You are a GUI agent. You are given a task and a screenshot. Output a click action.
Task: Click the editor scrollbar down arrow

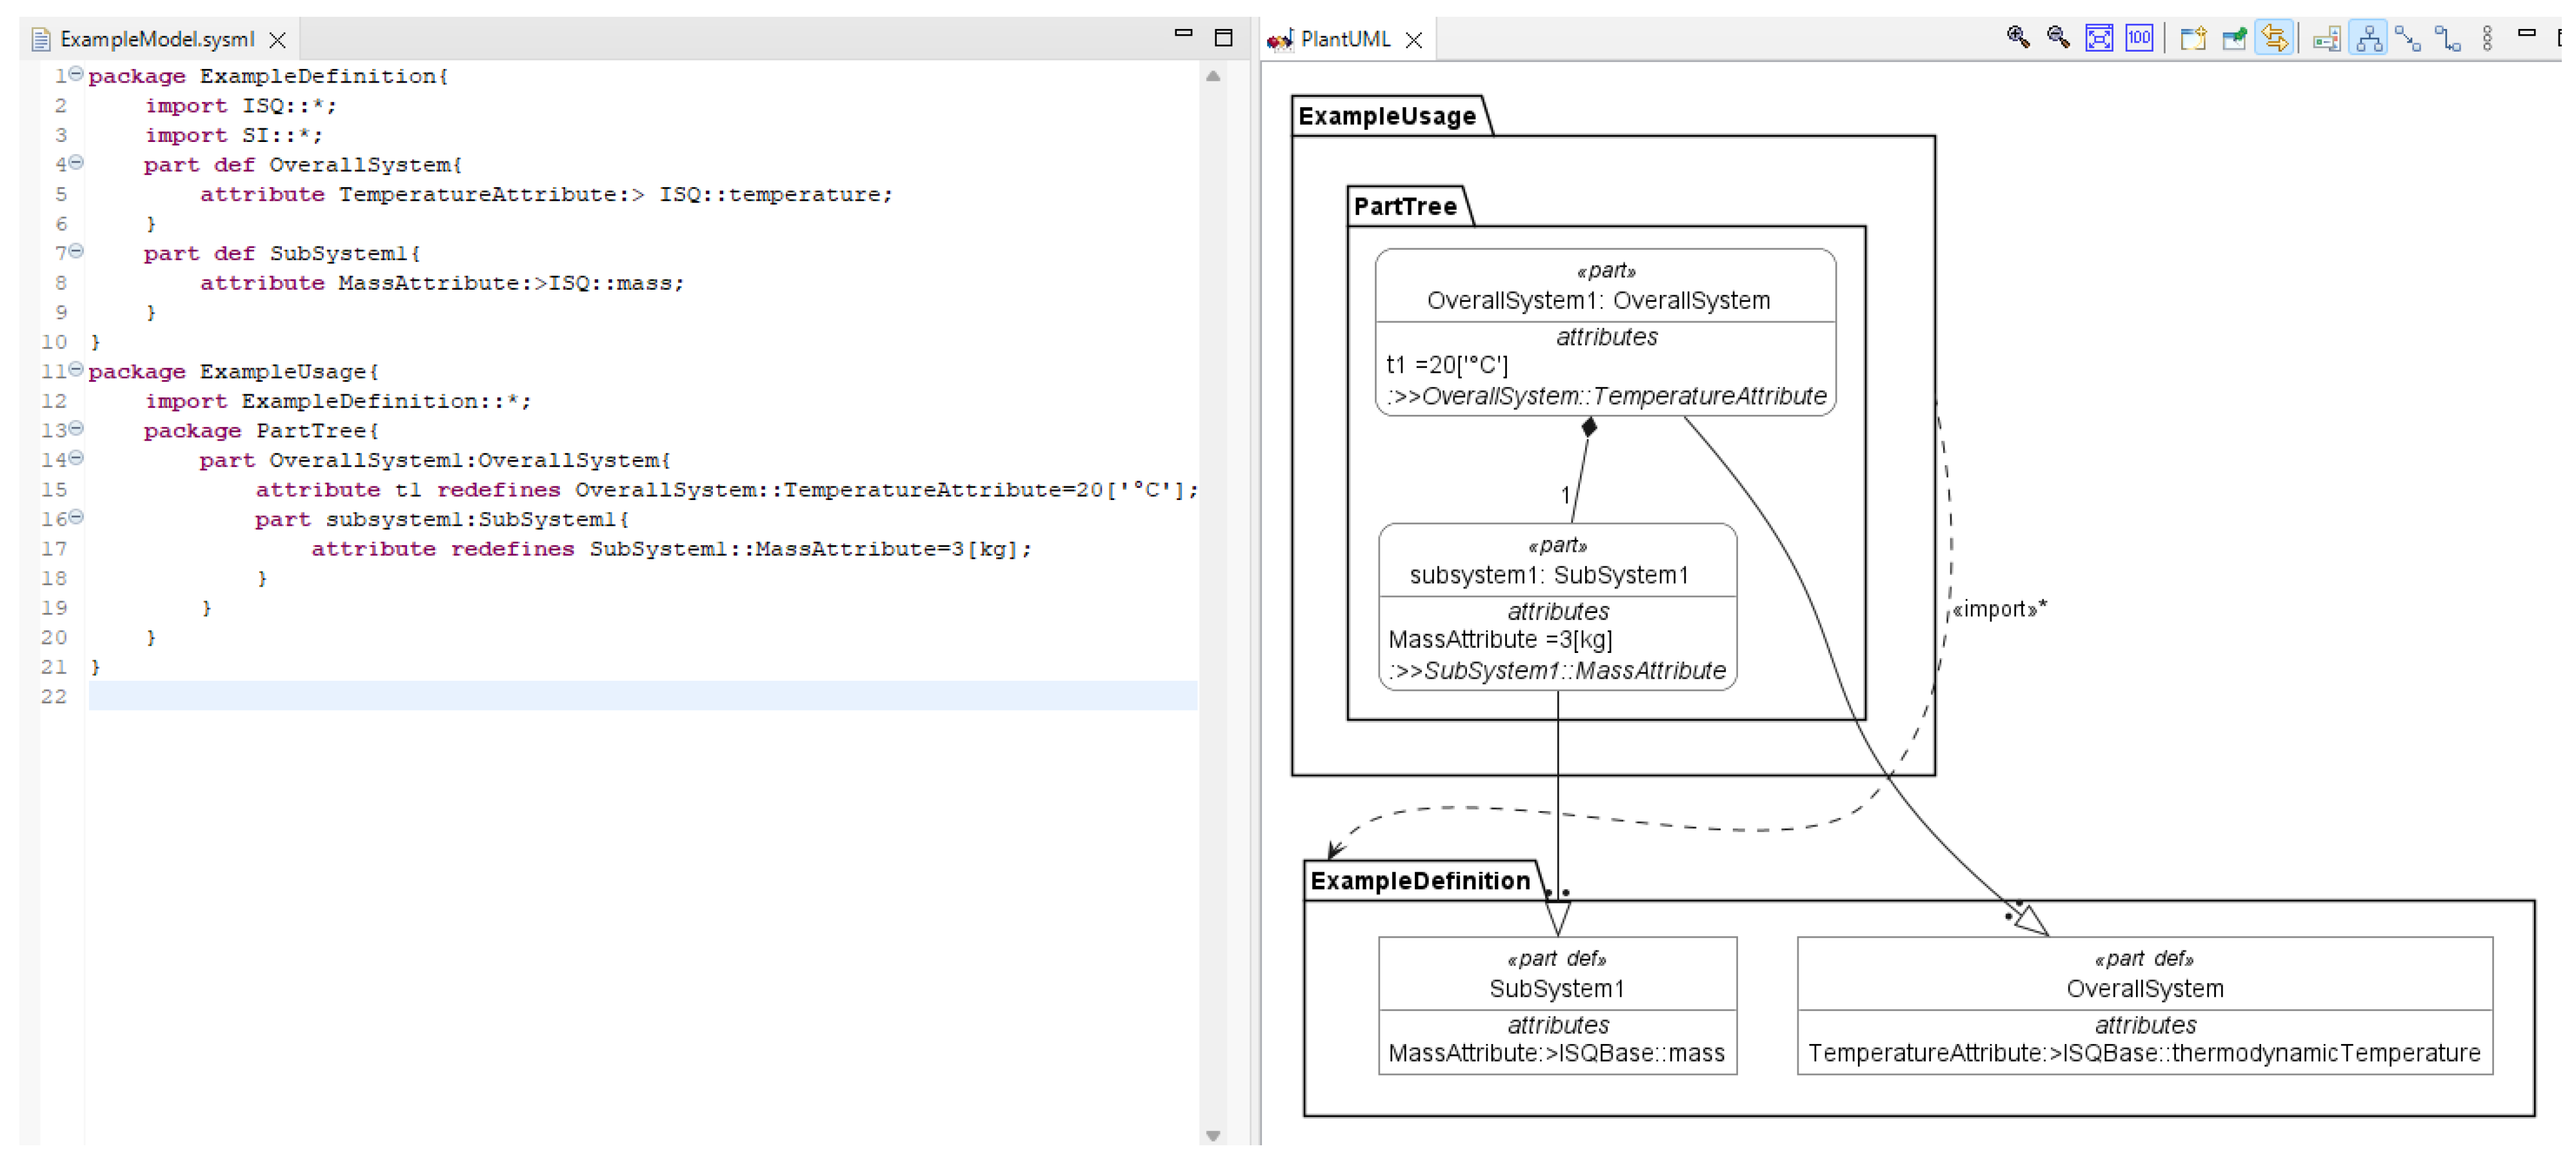(x=1213, y=1136)
